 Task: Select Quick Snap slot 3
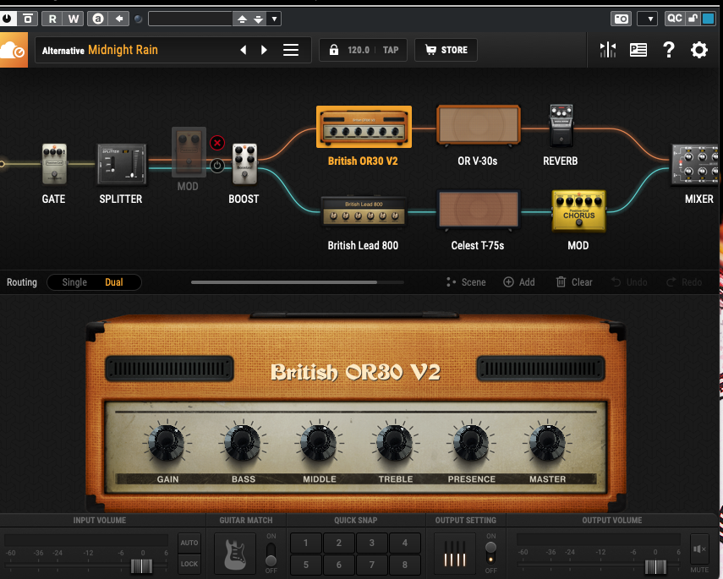pyautogui.click(x=371, y=543)
